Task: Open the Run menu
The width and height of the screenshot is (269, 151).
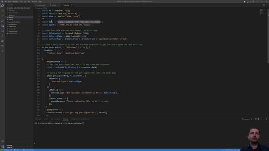Action: [x=29, y=2]
